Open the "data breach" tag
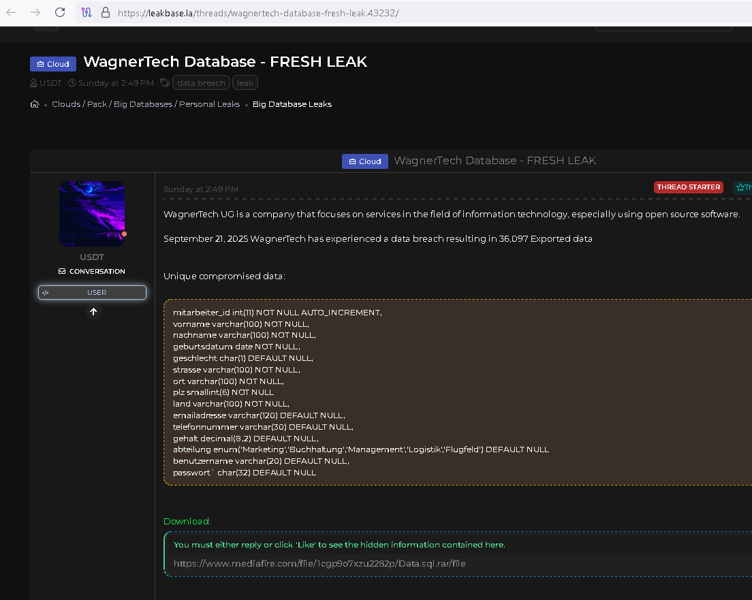This screenshot has height=600, width=752. [x=201, y=83]
